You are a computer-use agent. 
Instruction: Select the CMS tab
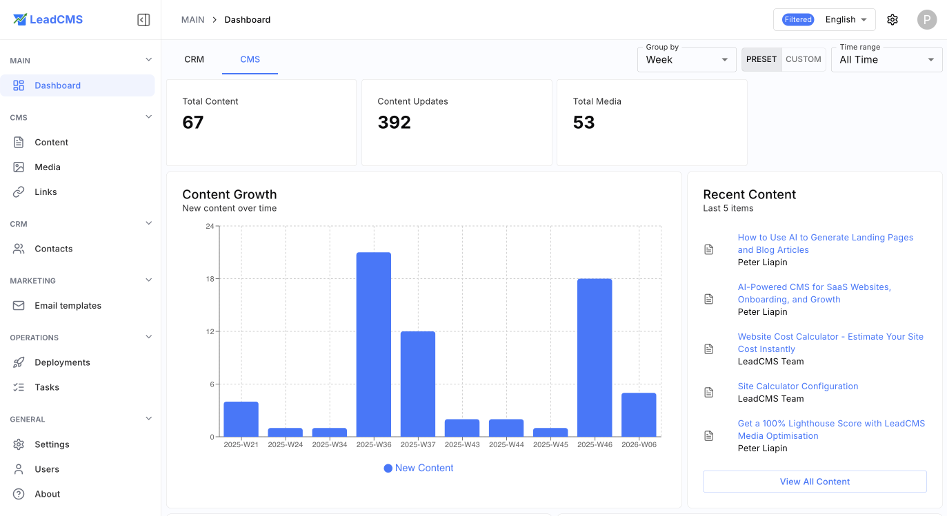click(x=250, y=59)
